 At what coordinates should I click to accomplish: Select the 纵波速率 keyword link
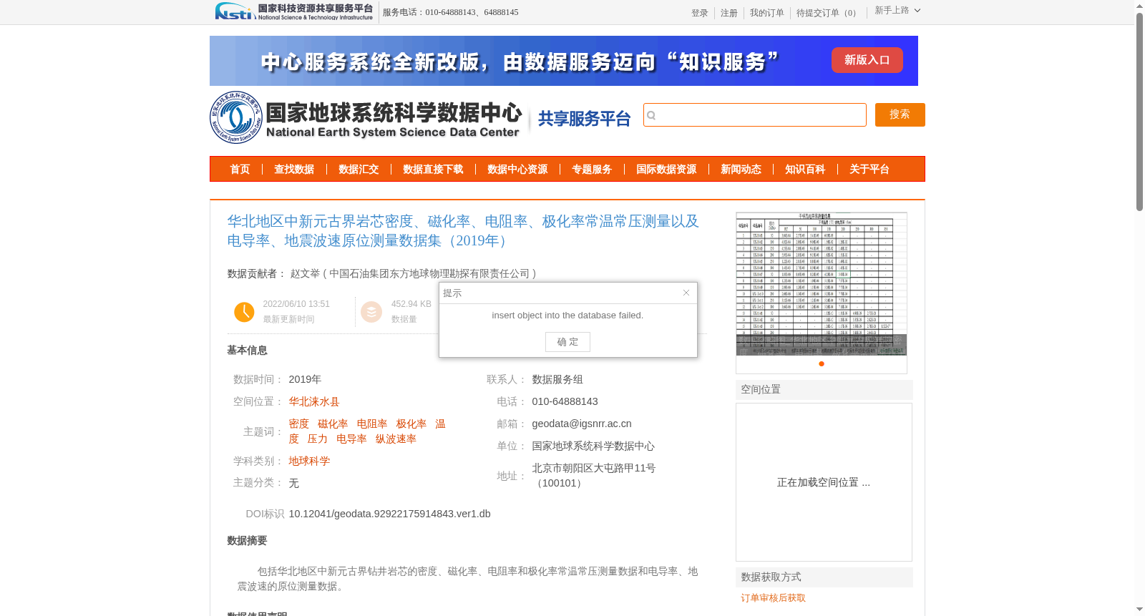(396, 439)
